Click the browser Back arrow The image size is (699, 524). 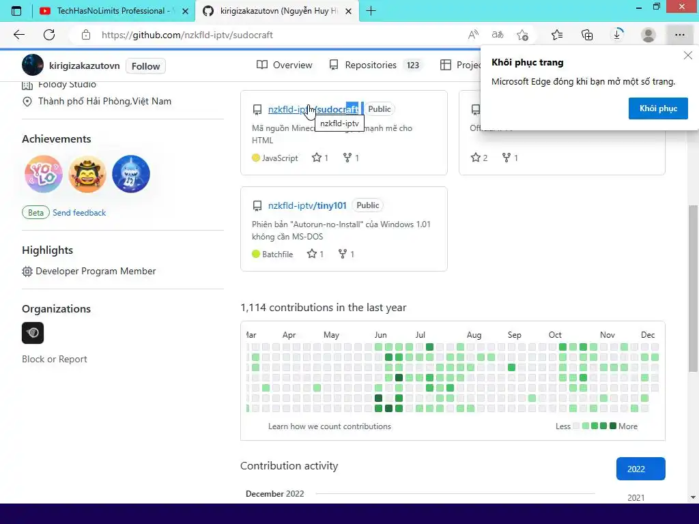coord(18,35)
